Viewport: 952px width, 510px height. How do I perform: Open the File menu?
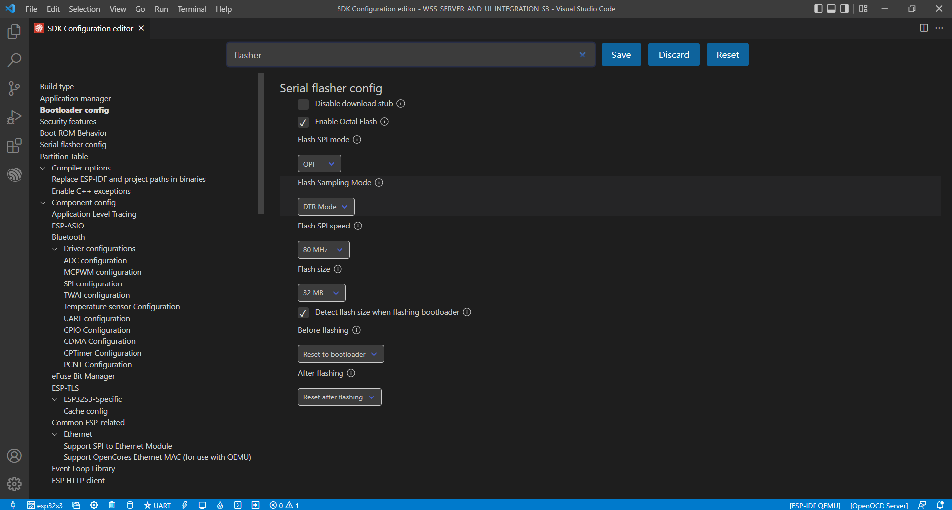(31, 9)
